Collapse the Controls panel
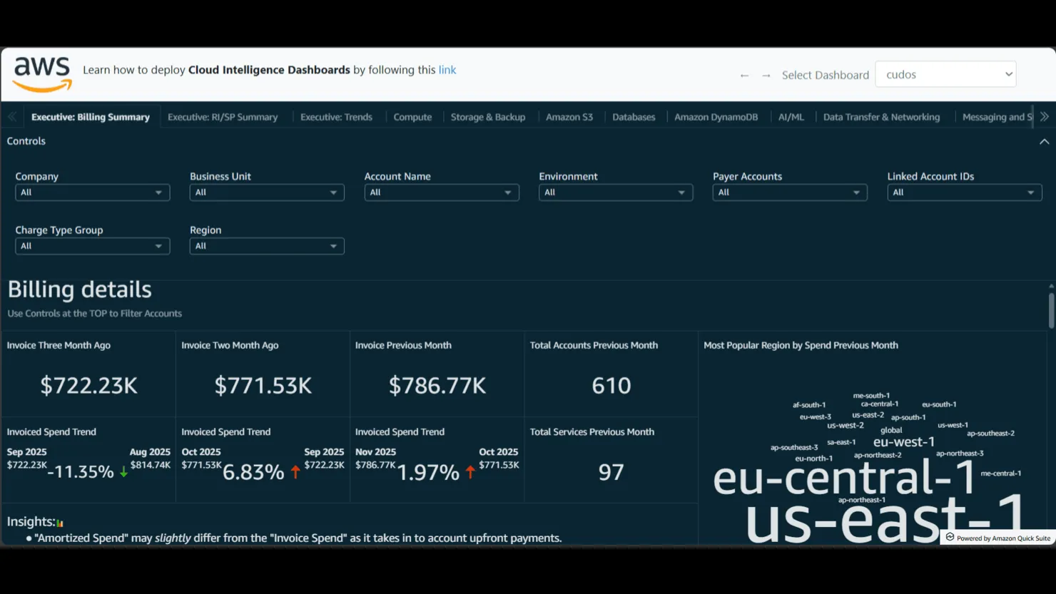 tap(1044, 141)
